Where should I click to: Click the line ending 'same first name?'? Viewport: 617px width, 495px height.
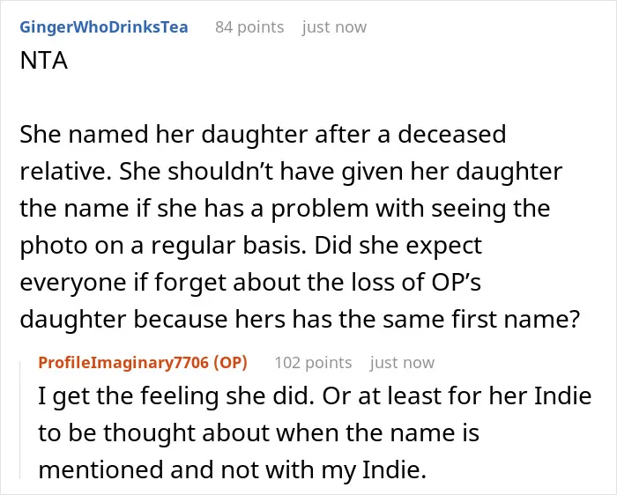pos(300,319)
